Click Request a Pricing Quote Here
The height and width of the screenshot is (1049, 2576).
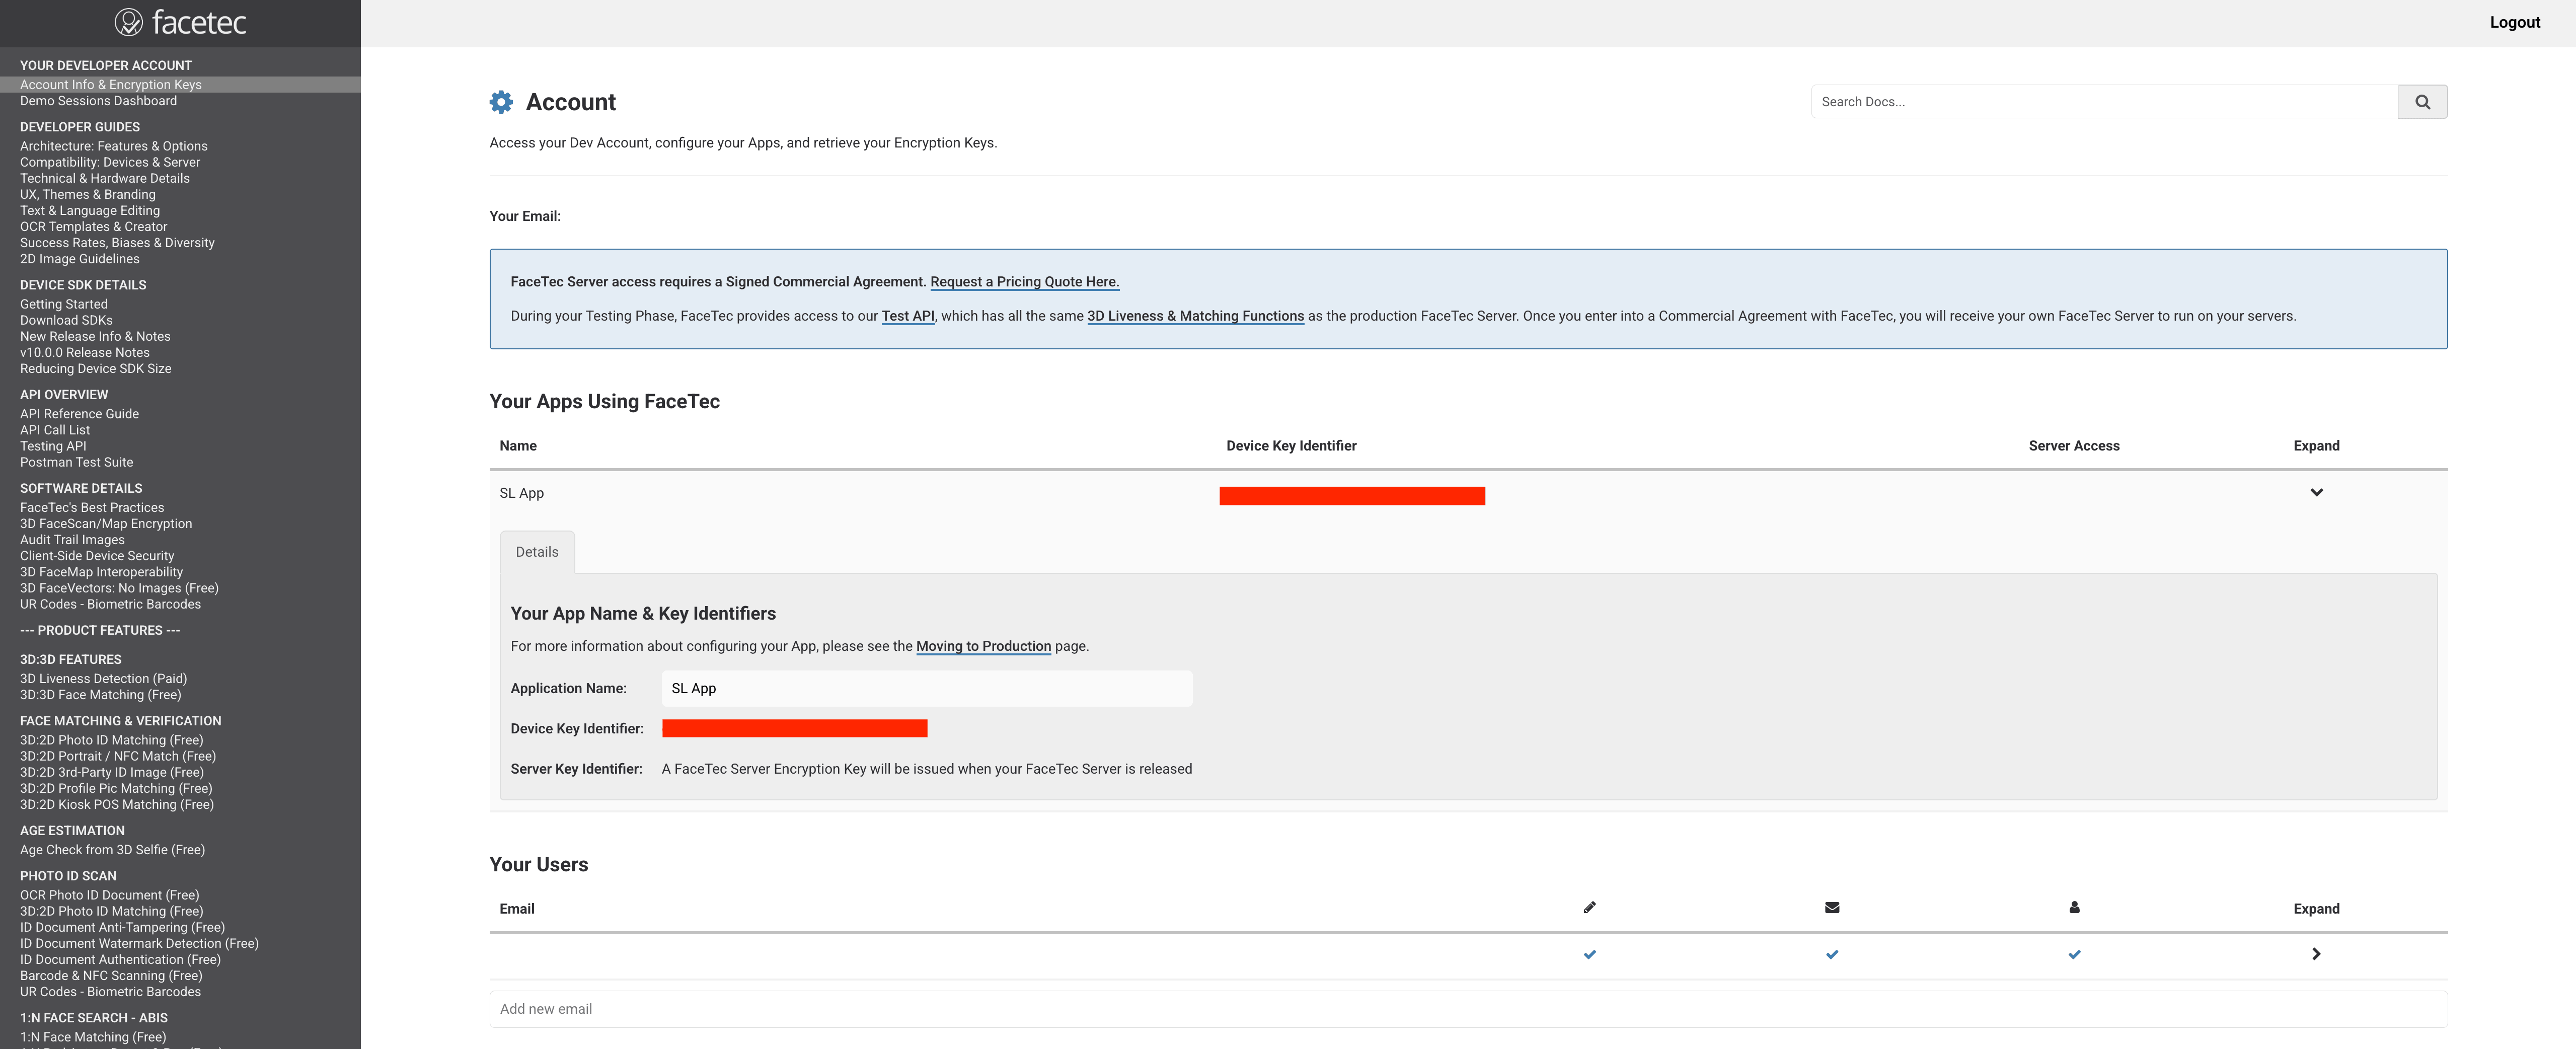point(1024,282)
